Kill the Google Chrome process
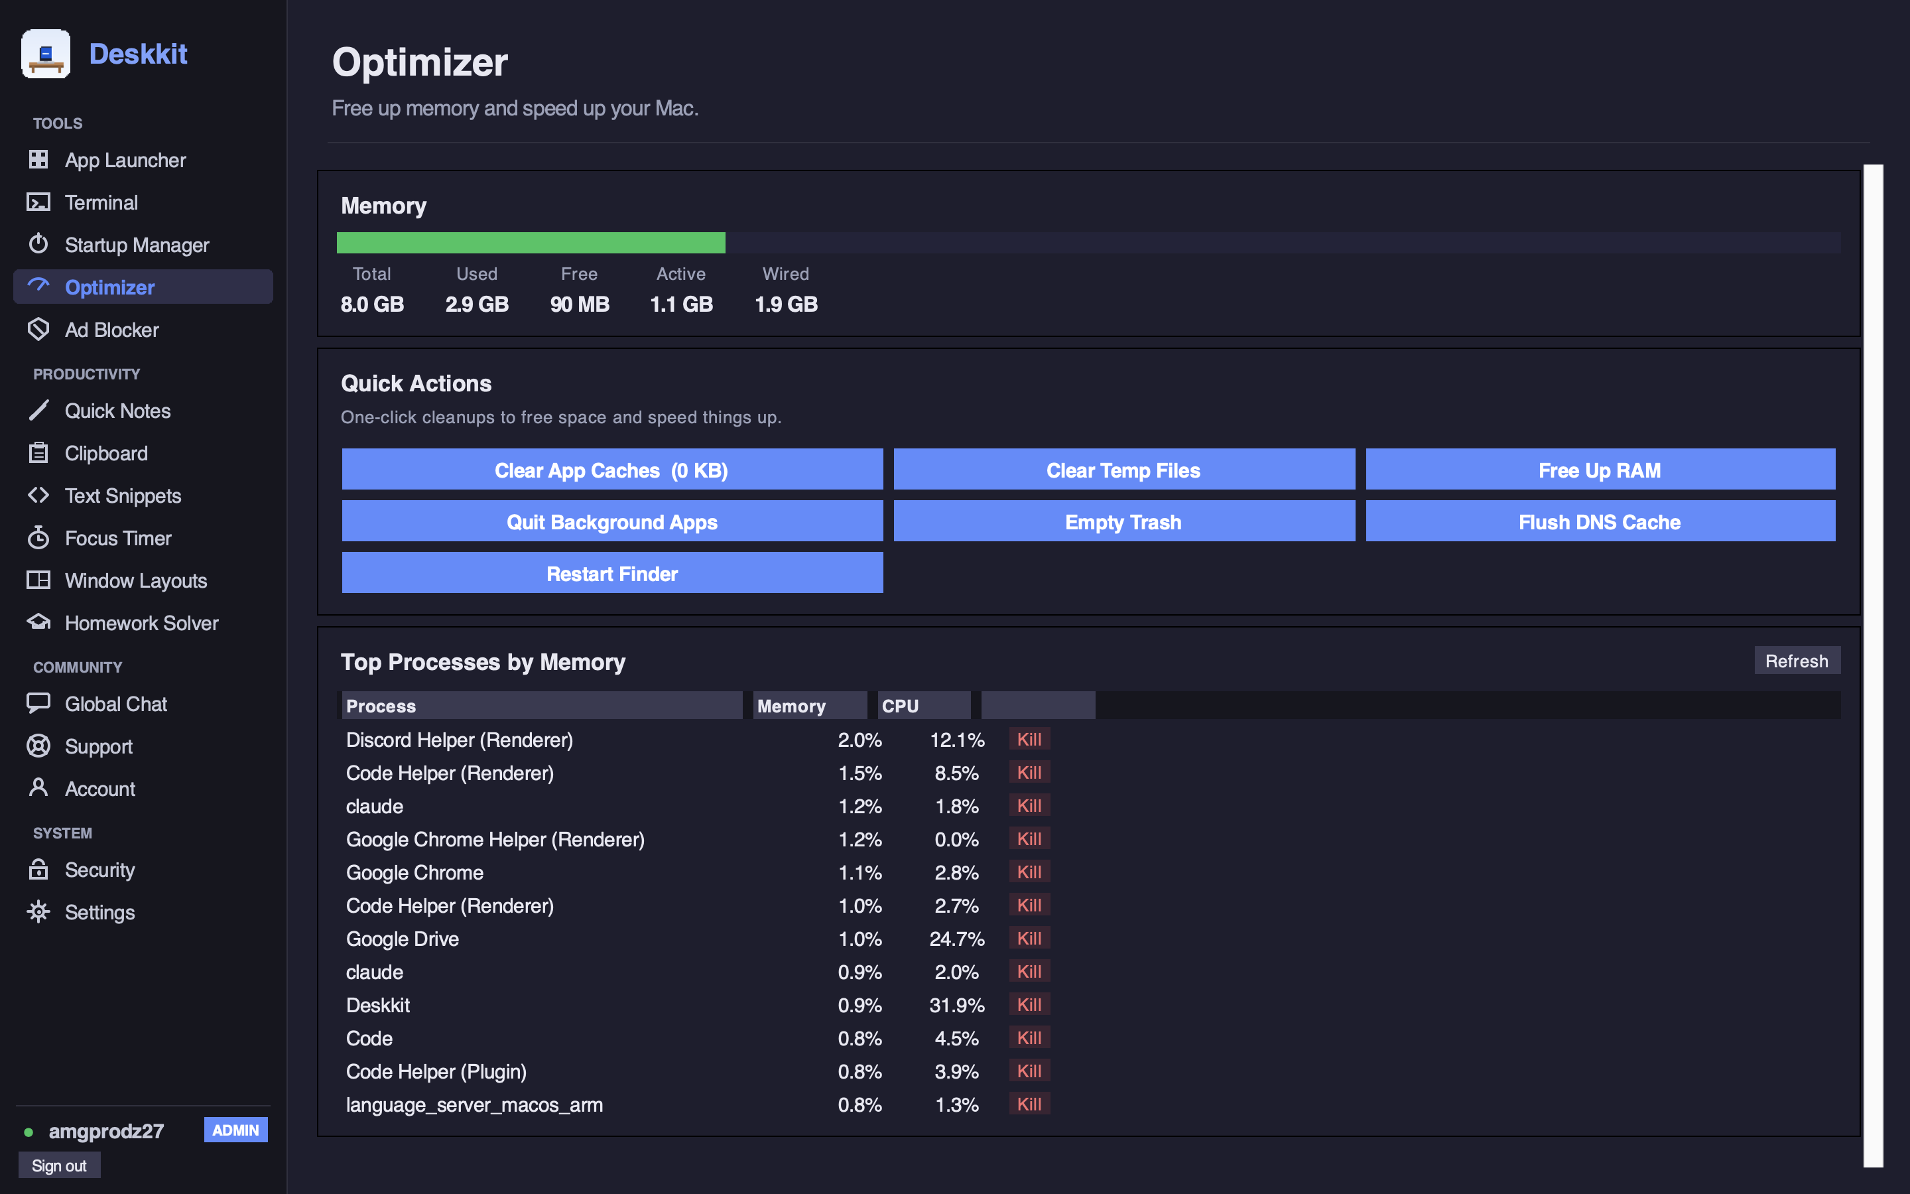Screen dimensions: 1910x1194 1029,872
